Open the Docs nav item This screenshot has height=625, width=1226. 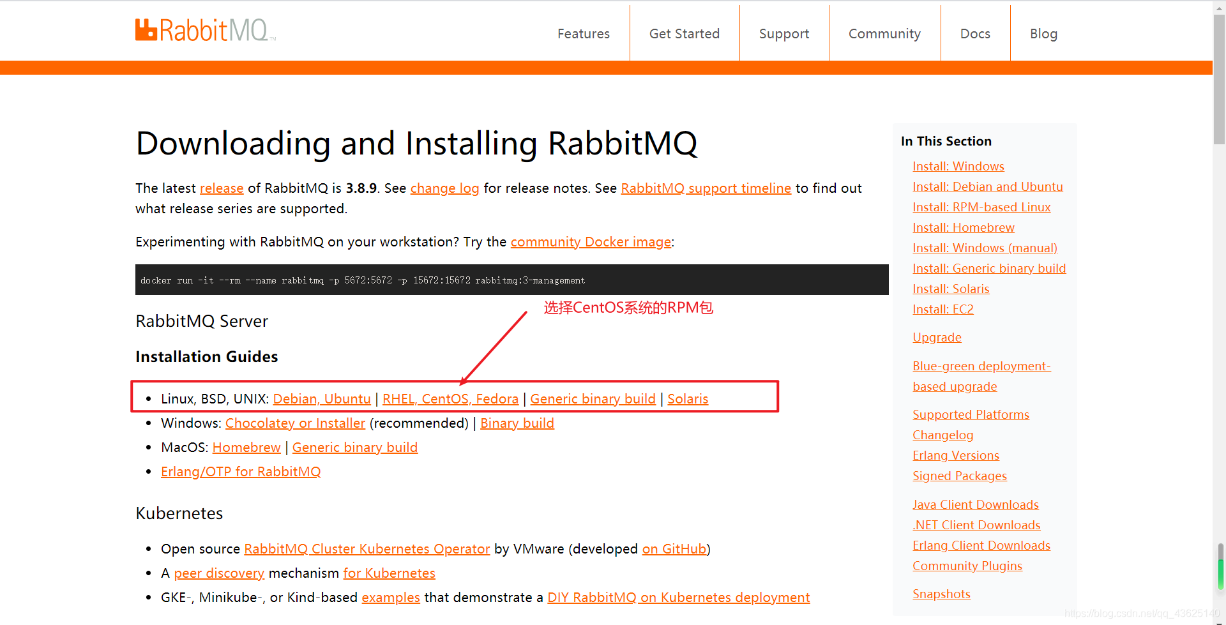(x=975, y=34)
